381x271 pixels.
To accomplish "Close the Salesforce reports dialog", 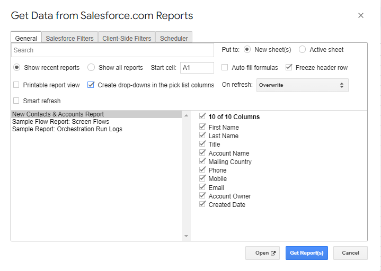I will (361, 15).
